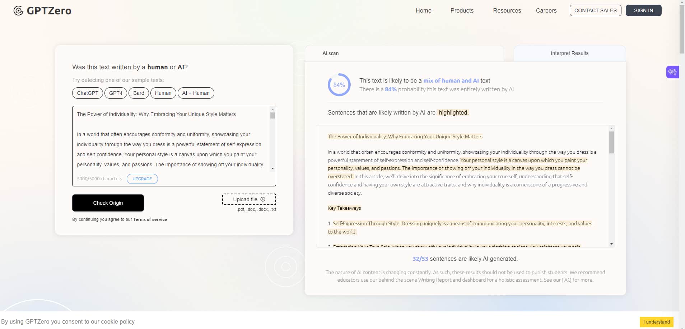
Task: Click the UPGRADE pill near character count
Action: tap(142, 179)
